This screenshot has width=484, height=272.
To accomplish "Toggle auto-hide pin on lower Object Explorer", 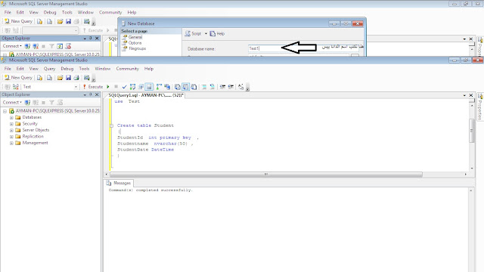I will 91,94.
